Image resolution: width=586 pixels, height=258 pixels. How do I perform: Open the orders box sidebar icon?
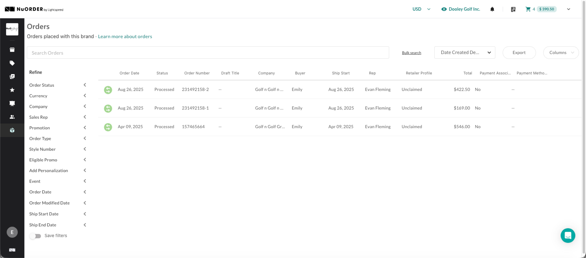12,130
